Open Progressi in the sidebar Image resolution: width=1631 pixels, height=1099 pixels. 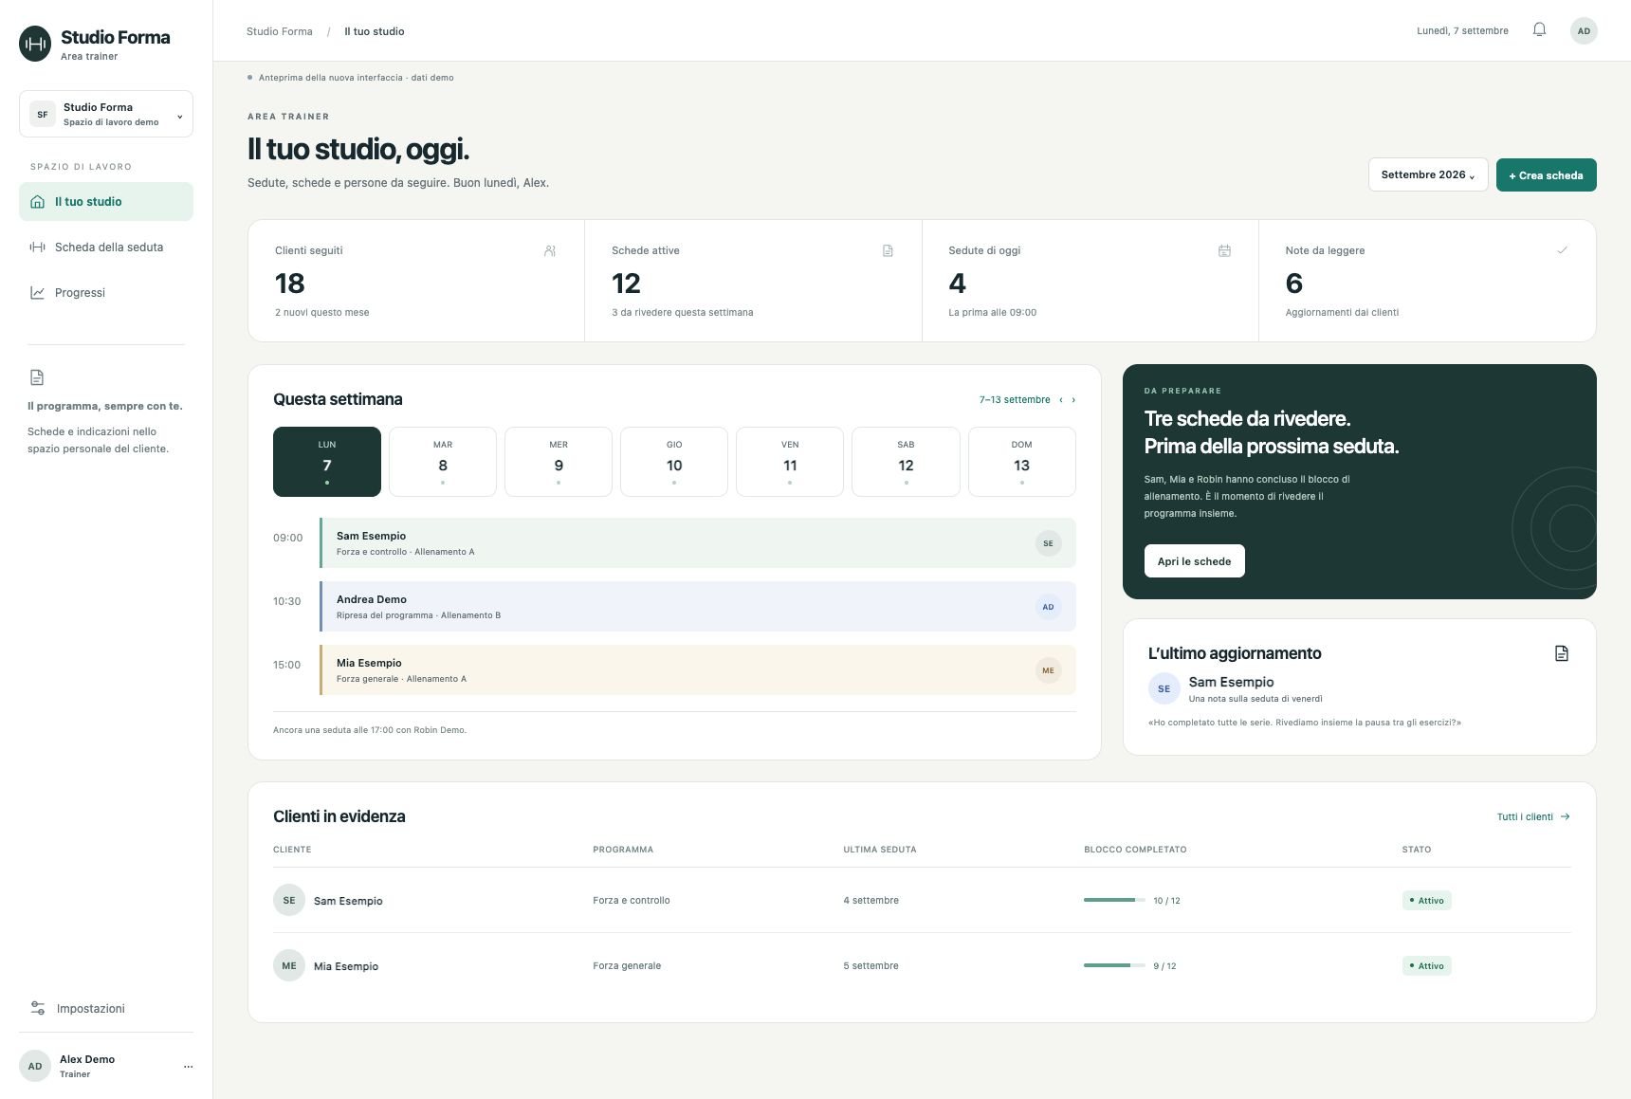click(106, 293)
